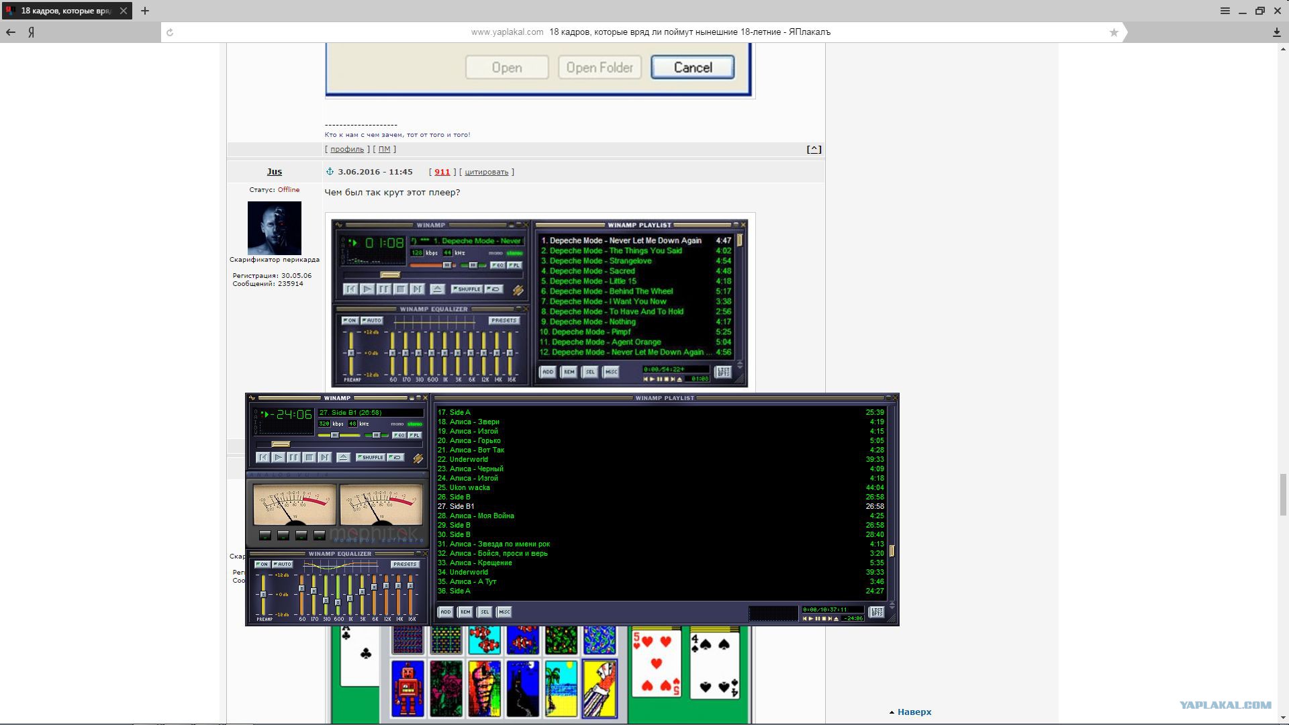Select playlist track "28. Алиса - Моя Война"

pos(661,516)
